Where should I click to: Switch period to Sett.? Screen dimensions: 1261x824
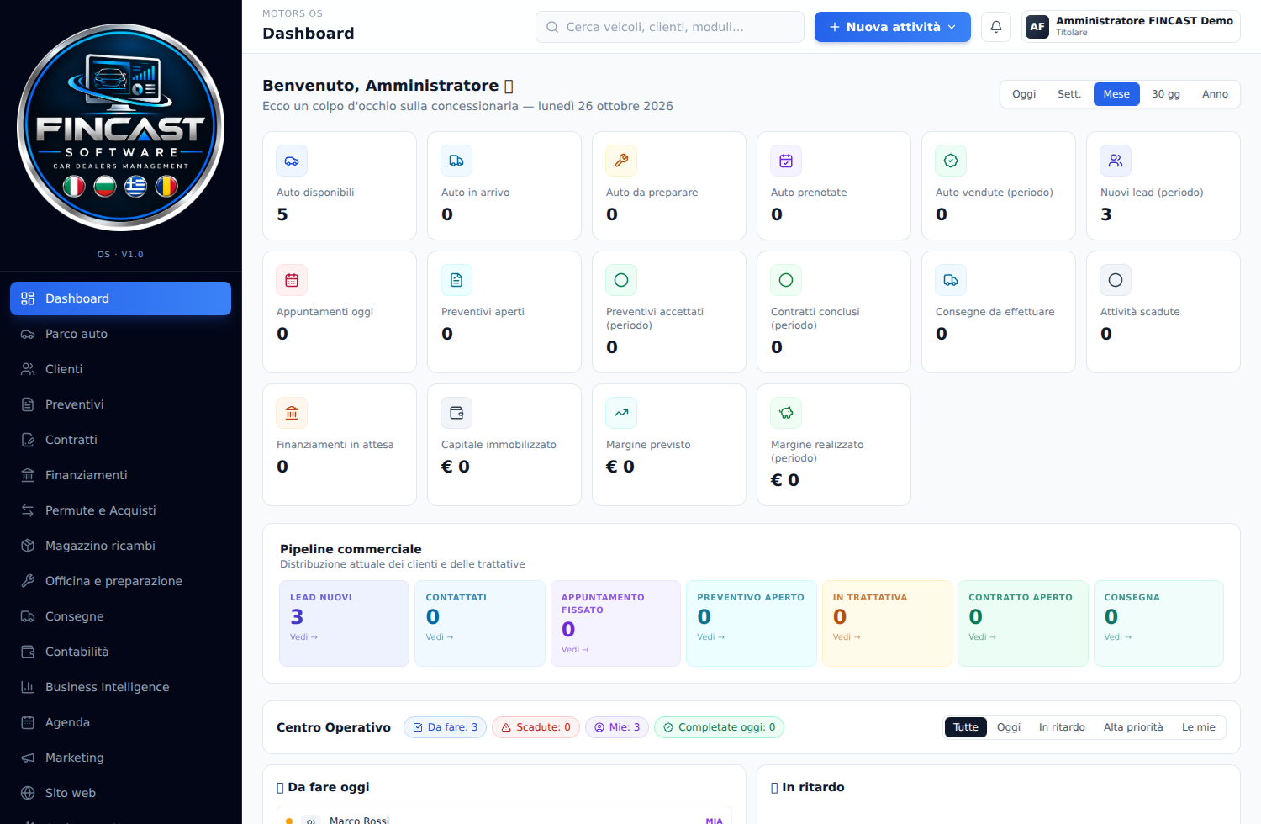(x=1069, y=94)
